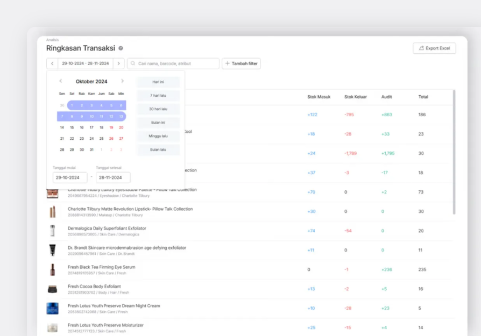Show next month after Oktober 2024
Screen dimensions: 481x336
(122, 81)
